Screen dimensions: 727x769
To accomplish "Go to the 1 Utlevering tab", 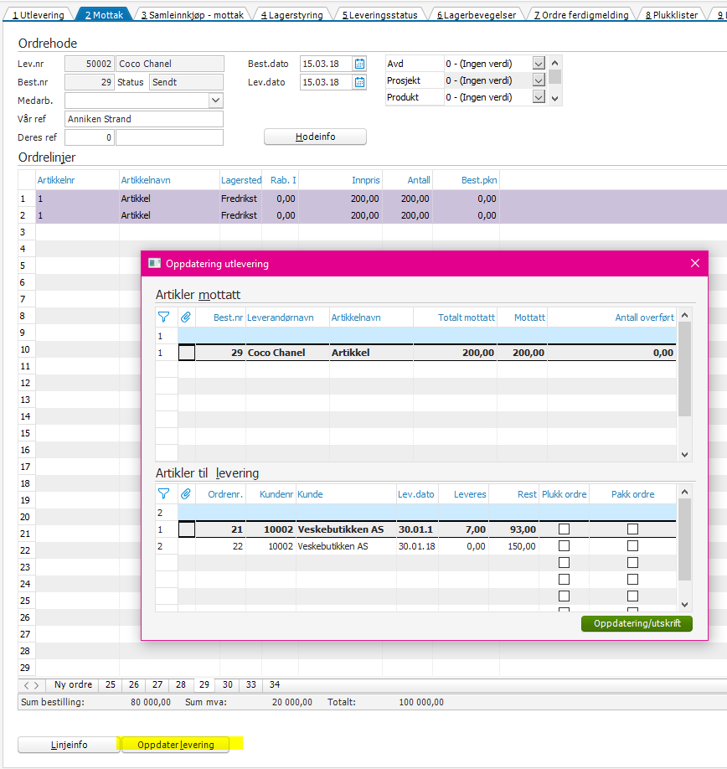I will pos(38,14).
